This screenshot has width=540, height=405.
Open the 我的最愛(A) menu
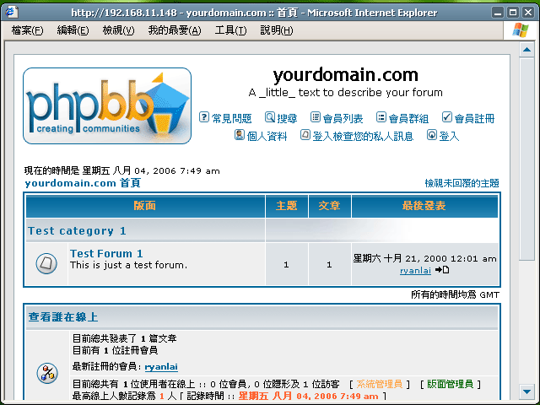pyautogui.click(x=175, y=30)
